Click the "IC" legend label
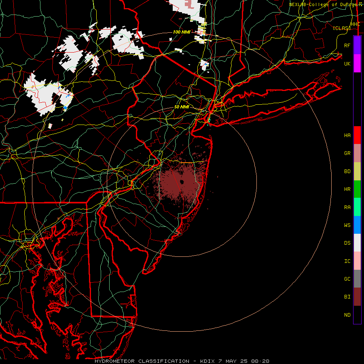The width and height of the screenshot is (364, 364). click(x=347, y=261)
